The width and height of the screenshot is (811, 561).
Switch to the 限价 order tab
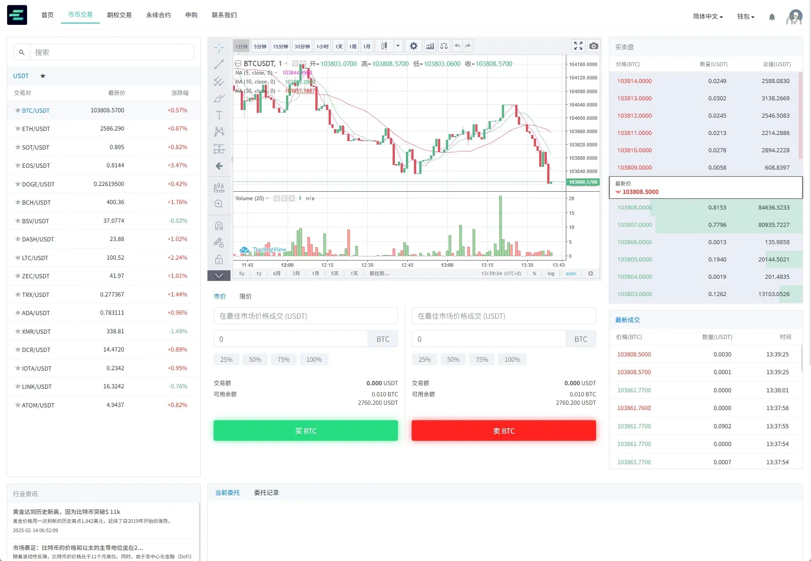245,296
